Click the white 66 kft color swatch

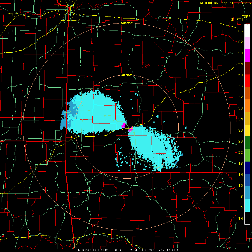pos(247,31)
